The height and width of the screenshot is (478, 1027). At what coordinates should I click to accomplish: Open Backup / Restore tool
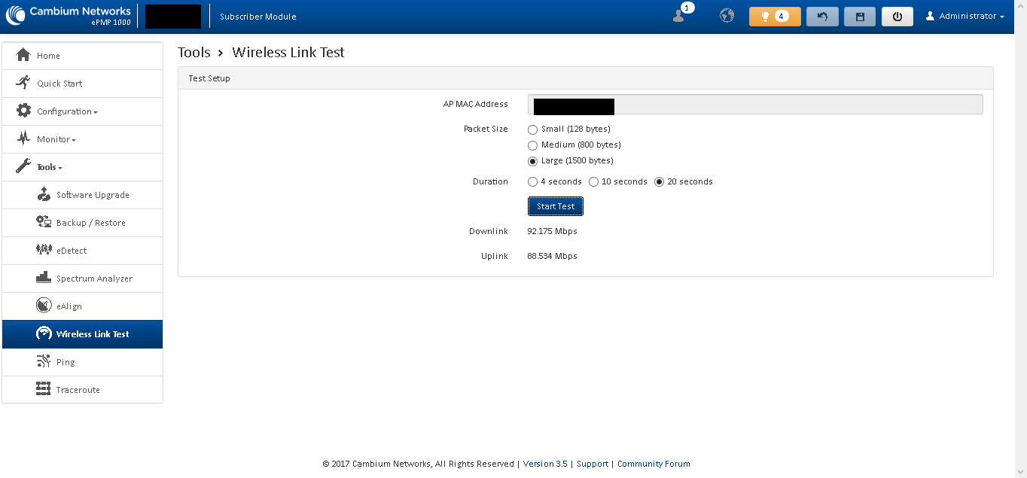tap(82, 223)
